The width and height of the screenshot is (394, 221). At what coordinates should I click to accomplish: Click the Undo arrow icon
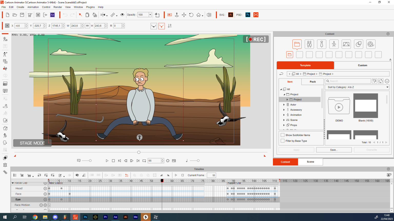tap(65, 15)
